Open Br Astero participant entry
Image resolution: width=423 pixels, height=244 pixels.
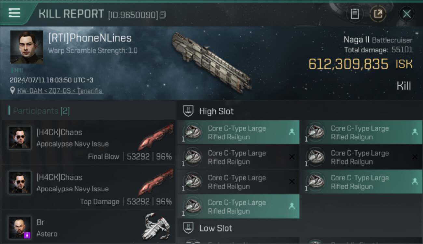(x=89, y=227)
